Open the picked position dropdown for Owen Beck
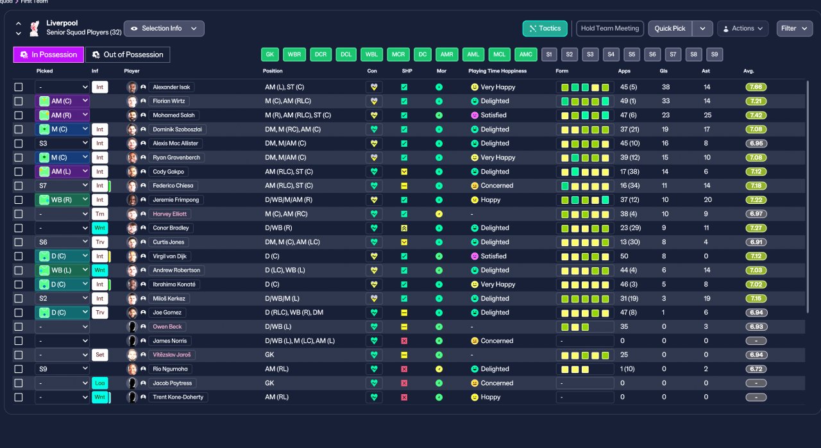This screenshot has height=448, width=821. coord(62,327)
